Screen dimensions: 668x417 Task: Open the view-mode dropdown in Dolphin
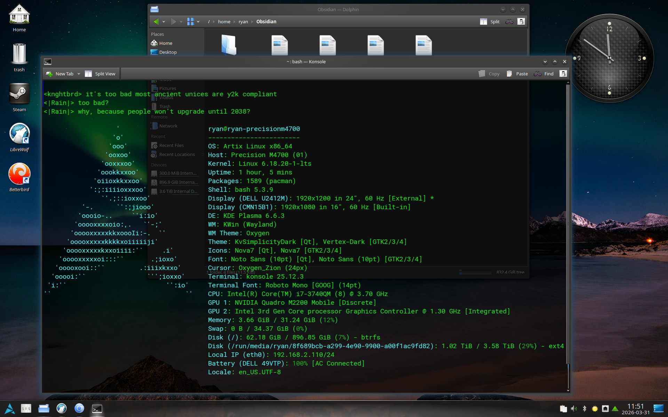[198, 22]
